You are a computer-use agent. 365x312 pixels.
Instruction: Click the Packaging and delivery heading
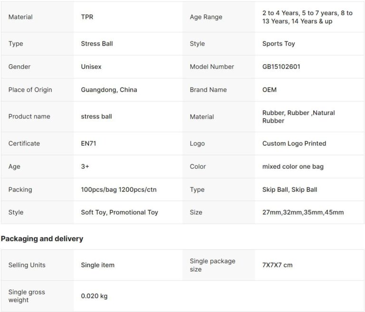[x=42, y=239]
